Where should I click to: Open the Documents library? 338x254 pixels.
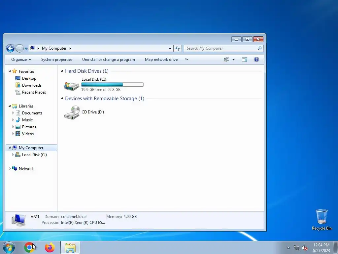(x=32, y=113)
